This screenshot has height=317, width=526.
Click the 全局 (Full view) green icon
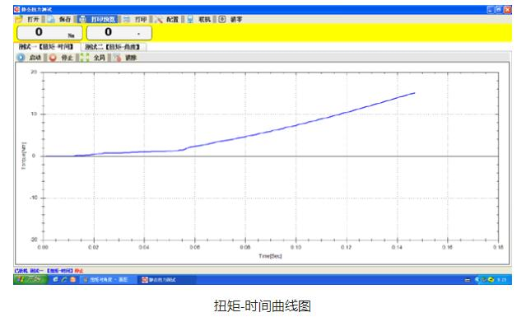pos(85,58)
